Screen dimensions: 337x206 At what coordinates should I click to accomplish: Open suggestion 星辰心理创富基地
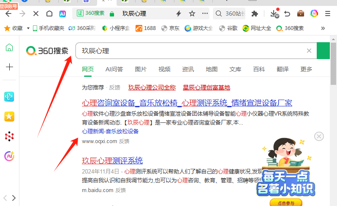(207, 87)
